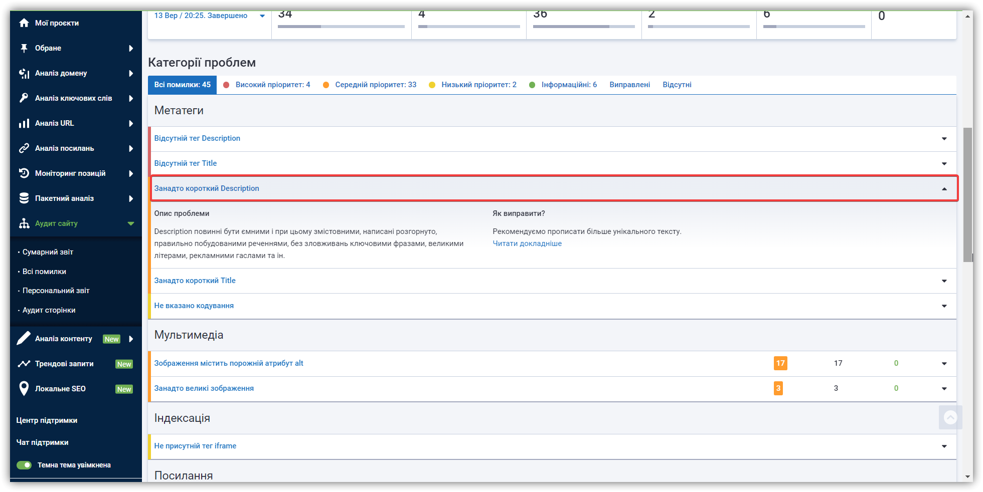Expand the Аналіз посилань submenu arrow
The height and width of the screenshot is (492, 983).
coord(131,148)
